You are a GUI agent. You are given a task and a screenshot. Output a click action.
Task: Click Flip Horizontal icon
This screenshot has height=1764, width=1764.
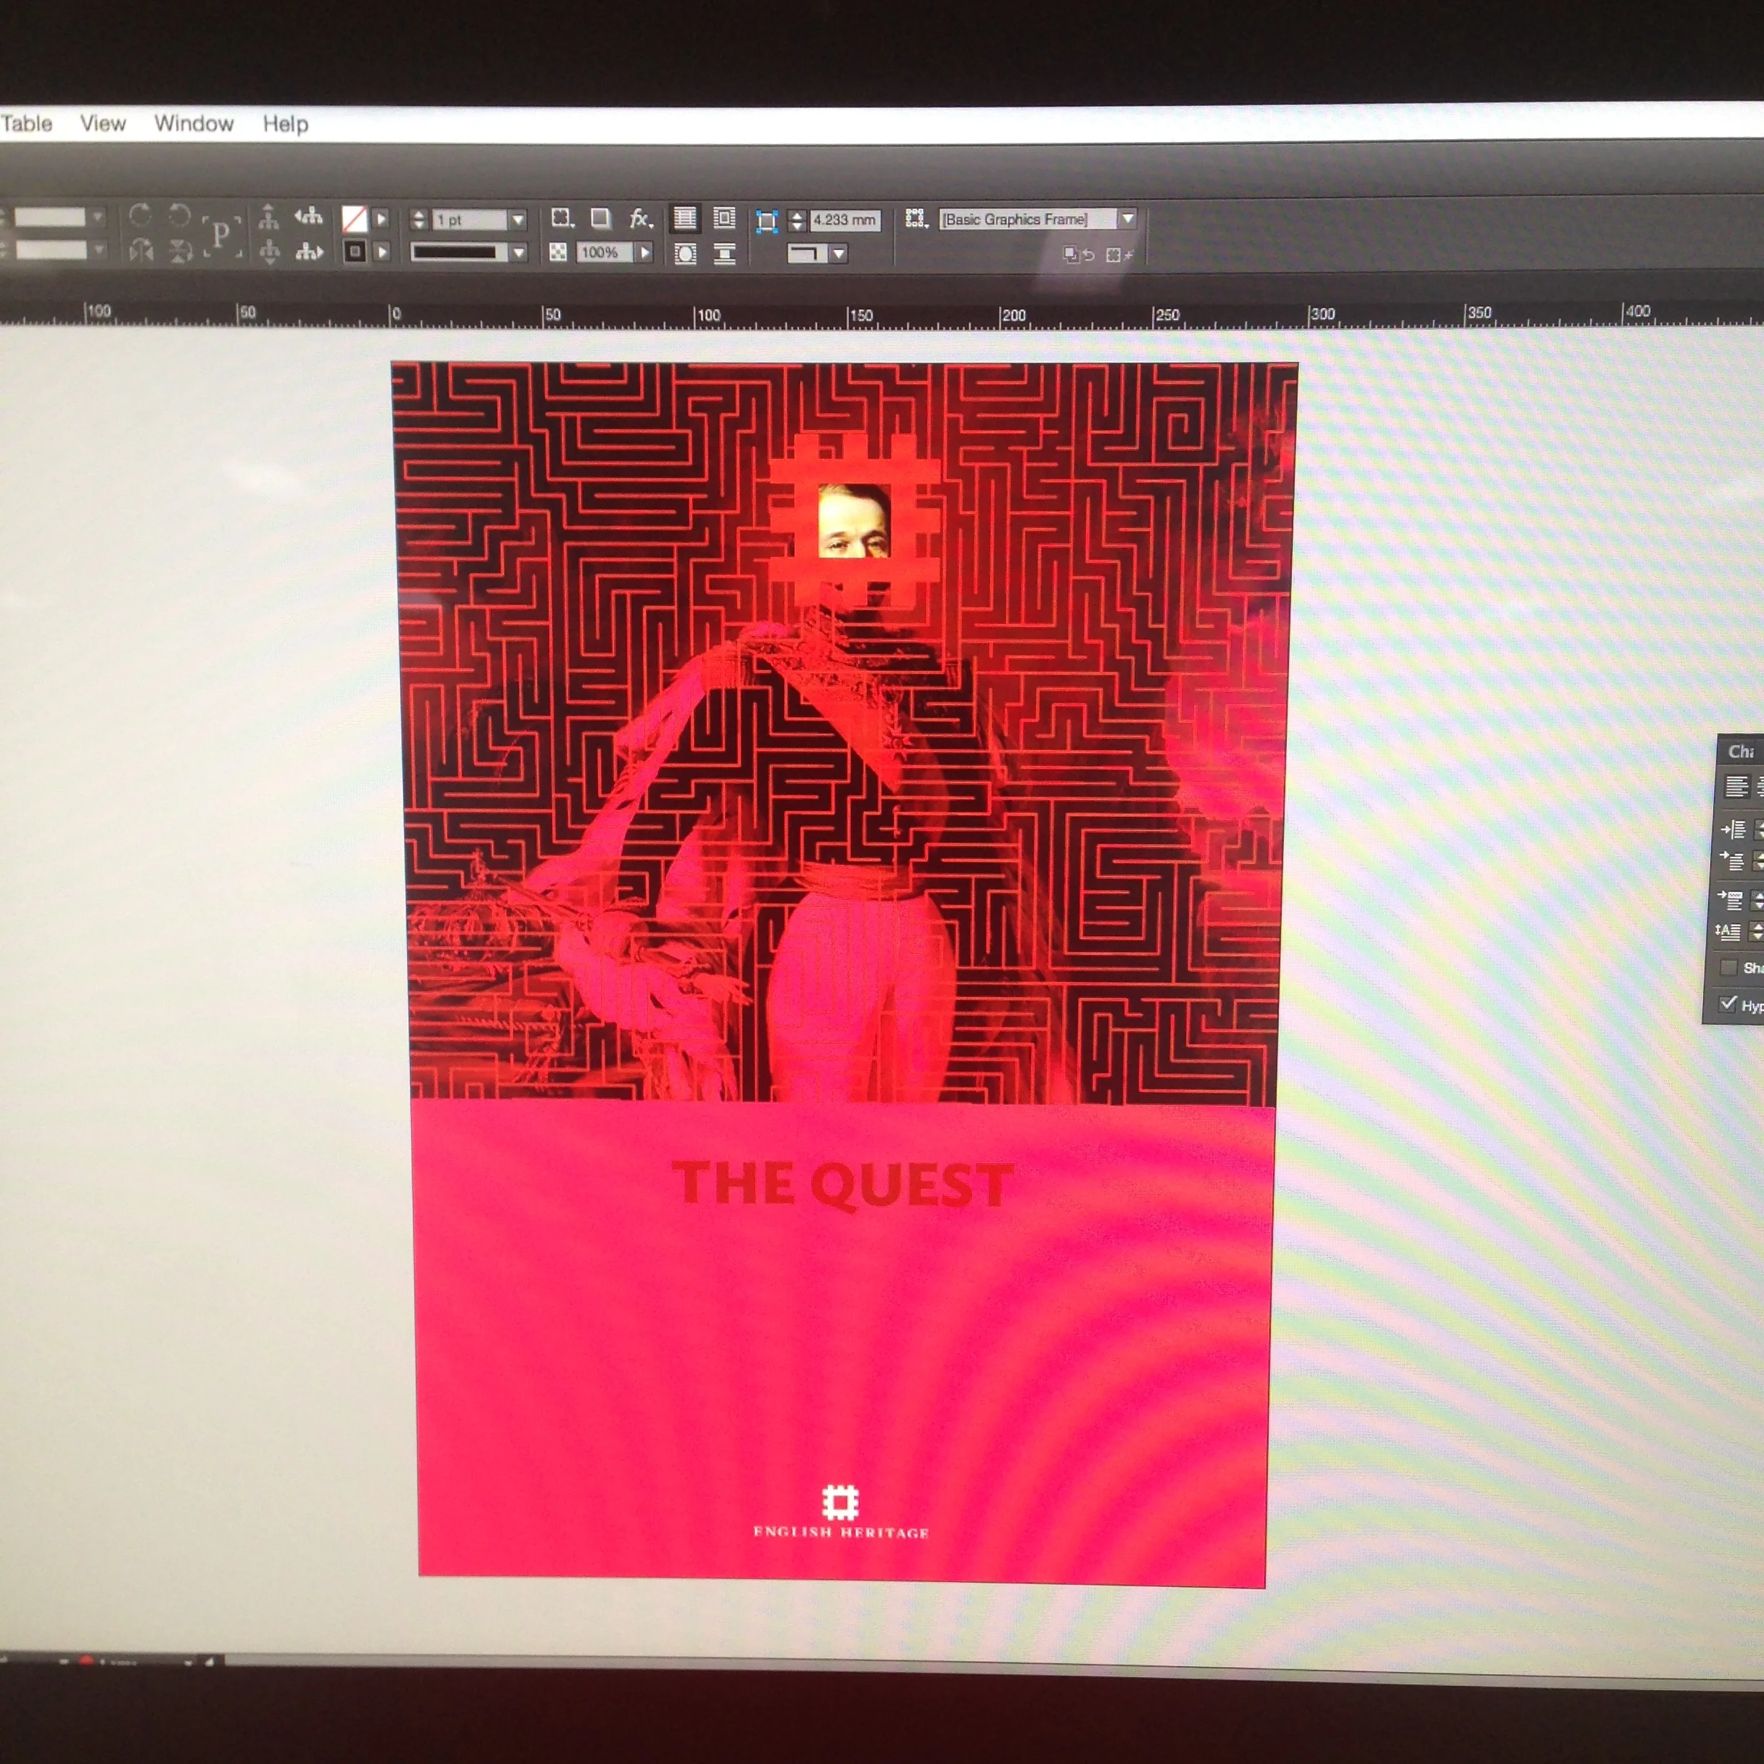tap(140, 250)
